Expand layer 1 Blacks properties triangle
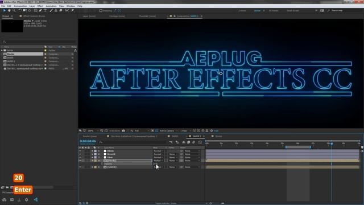 click(x=92, y=151)
